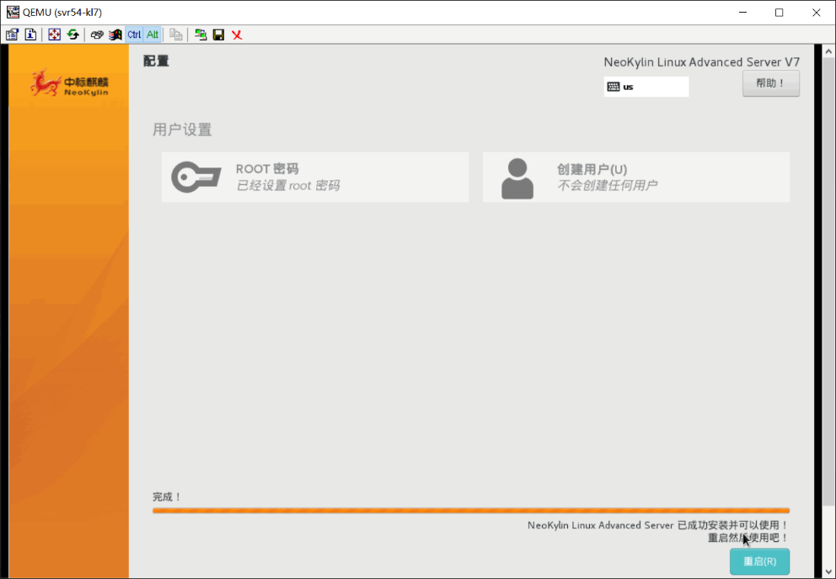Click the 帮助! help button
Viewport: 836px width, 579px height.
[771, 83]
